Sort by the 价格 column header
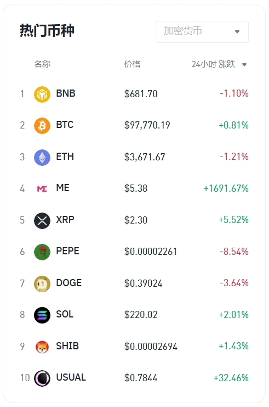 point(132,64)
